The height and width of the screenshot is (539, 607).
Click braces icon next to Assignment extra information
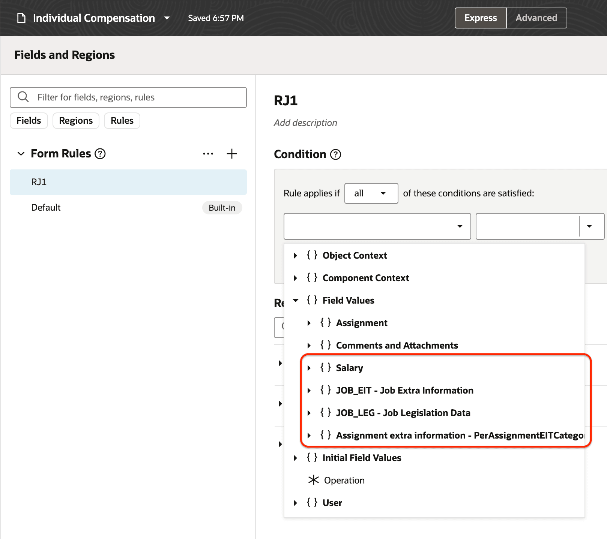point(326,435)
